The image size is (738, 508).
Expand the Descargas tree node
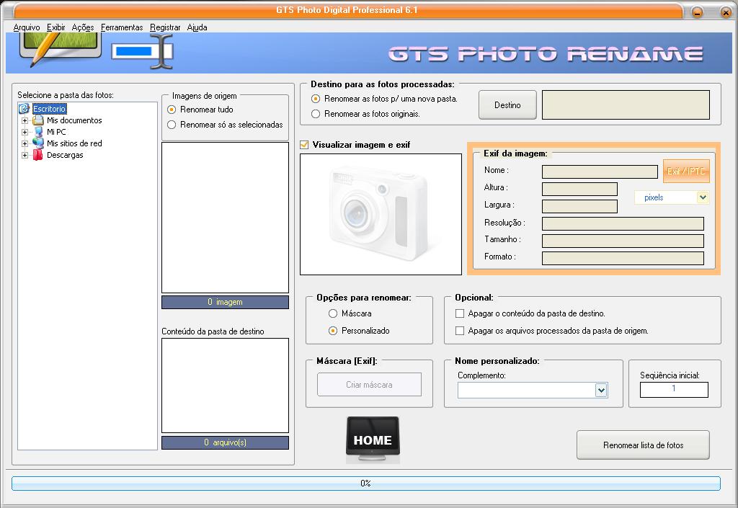(x=25, y=155)
